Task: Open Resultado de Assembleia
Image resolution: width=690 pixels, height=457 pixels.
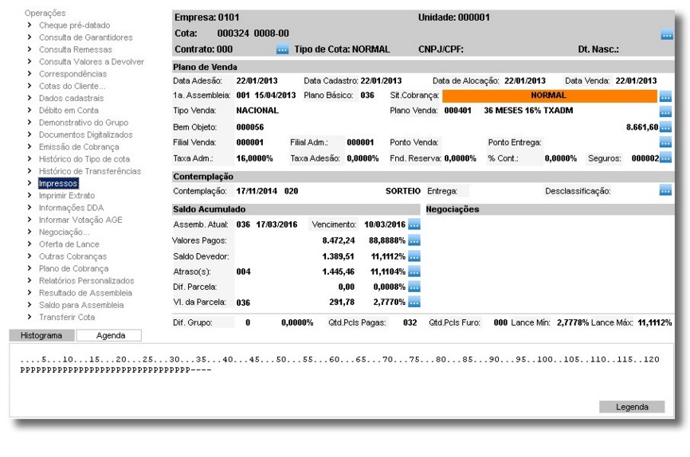Action: pyautogui.click(x=85, y=292)
